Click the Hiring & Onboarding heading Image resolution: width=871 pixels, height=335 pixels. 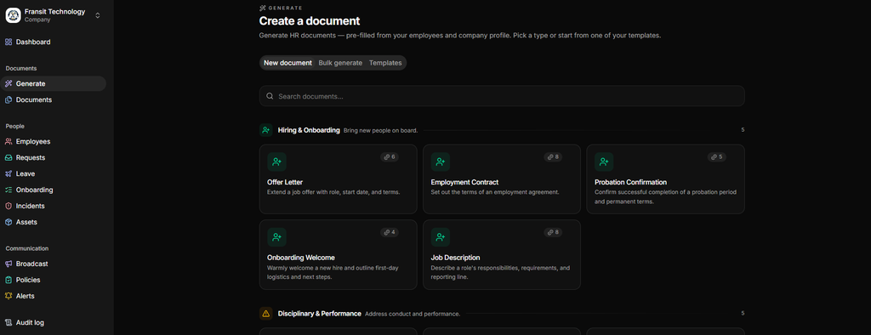click(x=309, y=130)
